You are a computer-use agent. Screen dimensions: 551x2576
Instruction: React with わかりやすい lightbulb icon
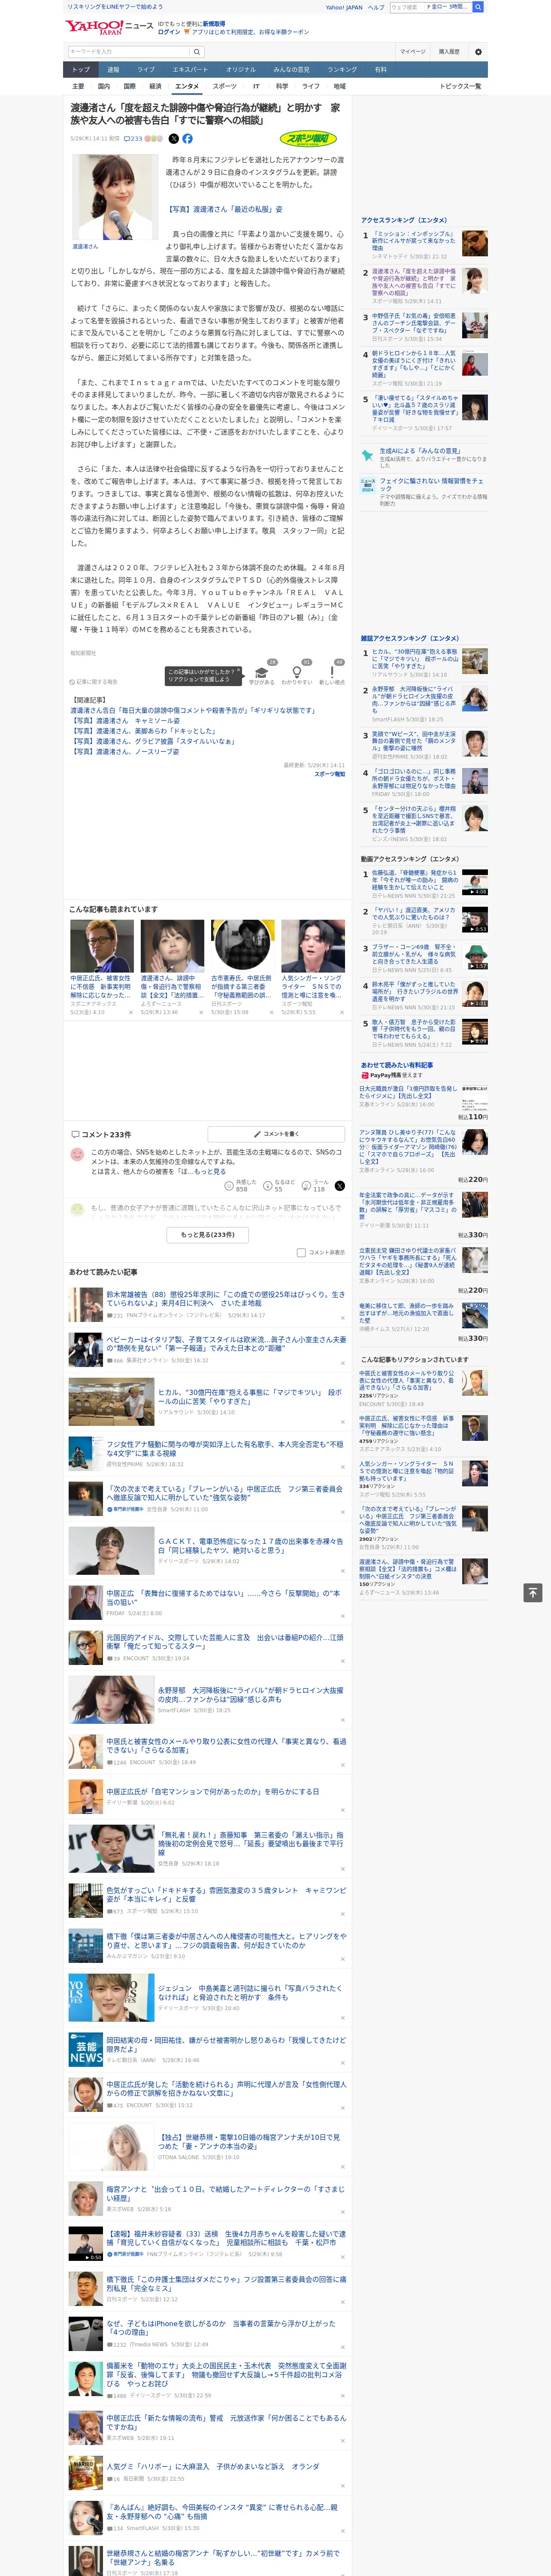[297, 672]
